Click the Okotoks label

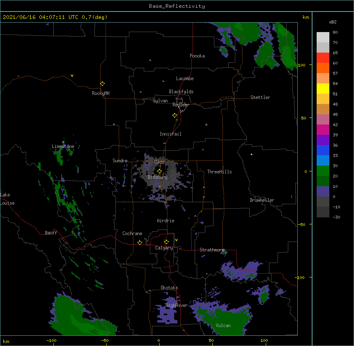169,288
